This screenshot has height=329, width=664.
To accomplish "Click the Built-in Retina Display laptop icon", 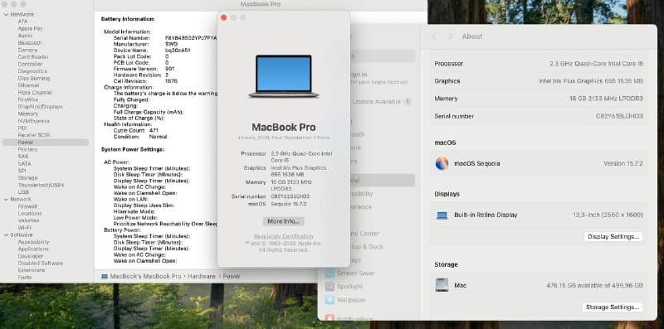I will [442, 215].
